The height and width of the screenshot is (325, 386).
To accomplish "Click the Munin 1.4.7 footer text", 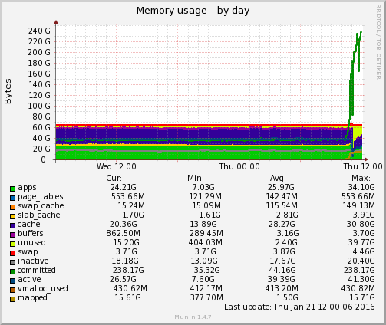I will 193,317.
